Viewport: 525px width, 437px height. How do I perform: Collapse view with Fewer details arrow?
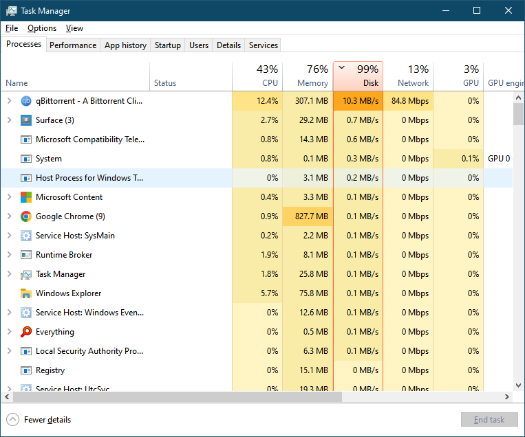13,420
